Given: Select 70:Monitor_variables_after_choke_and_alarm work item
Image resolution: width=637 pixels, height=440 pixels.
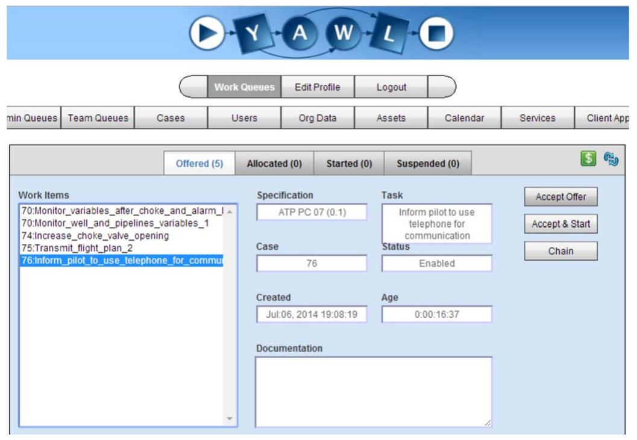Looking at the screenshot, I should point(122,211).
